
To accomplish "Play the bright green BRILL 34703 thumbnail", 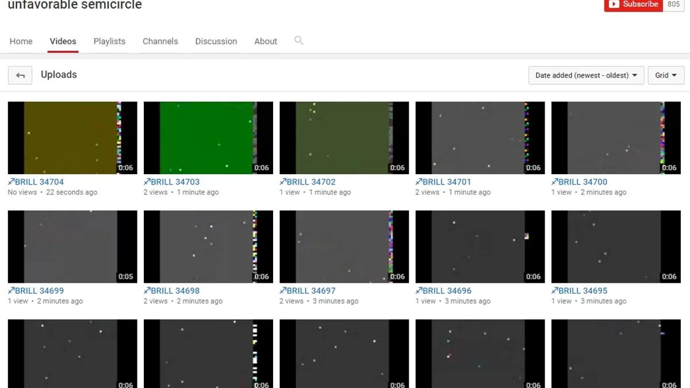I will click(x=208, y=138).
